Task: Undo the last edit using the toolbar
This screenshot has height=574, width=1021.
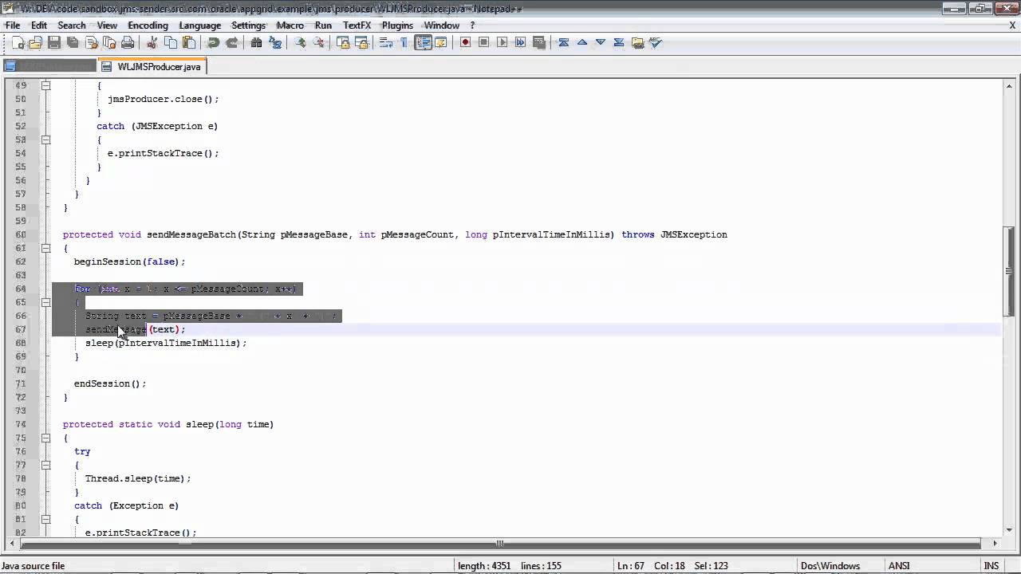Action: (213, 42)
